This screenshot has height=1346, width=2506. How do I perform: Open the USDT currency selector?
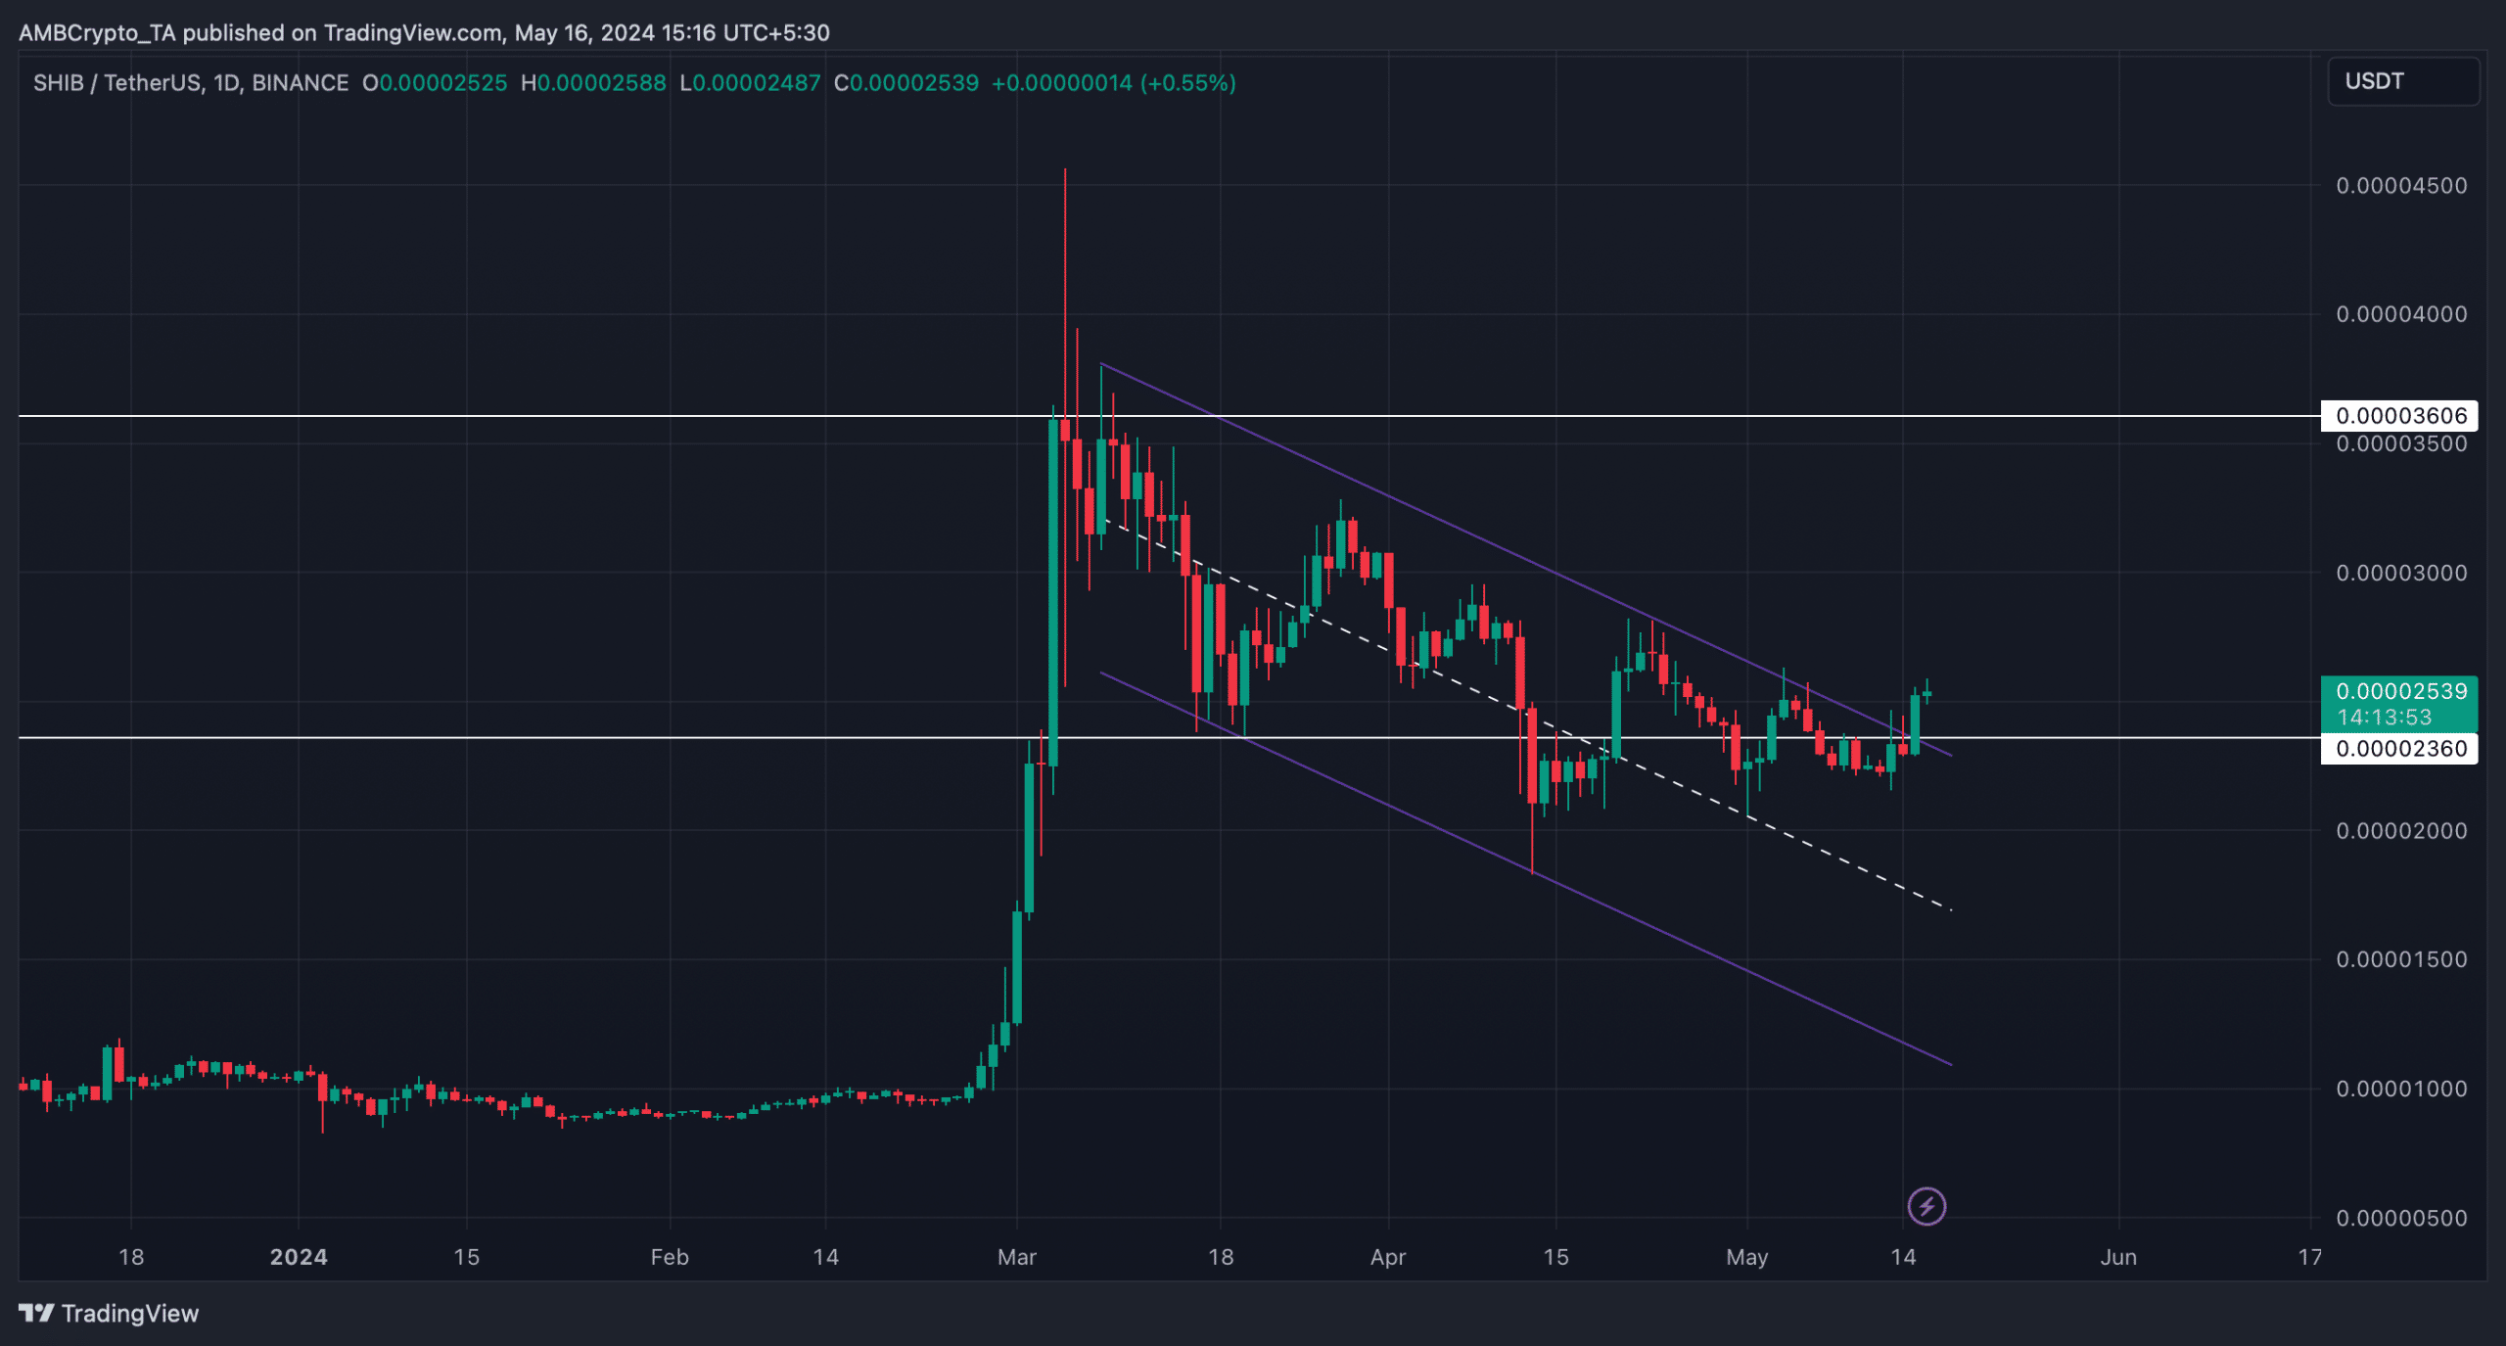2403,81
